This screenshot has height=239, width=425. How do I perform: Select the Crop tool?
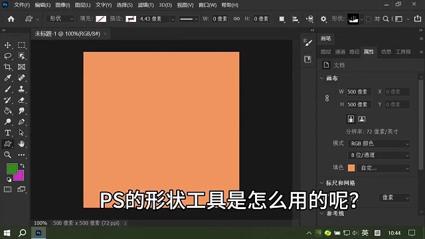tap(7, 67)
